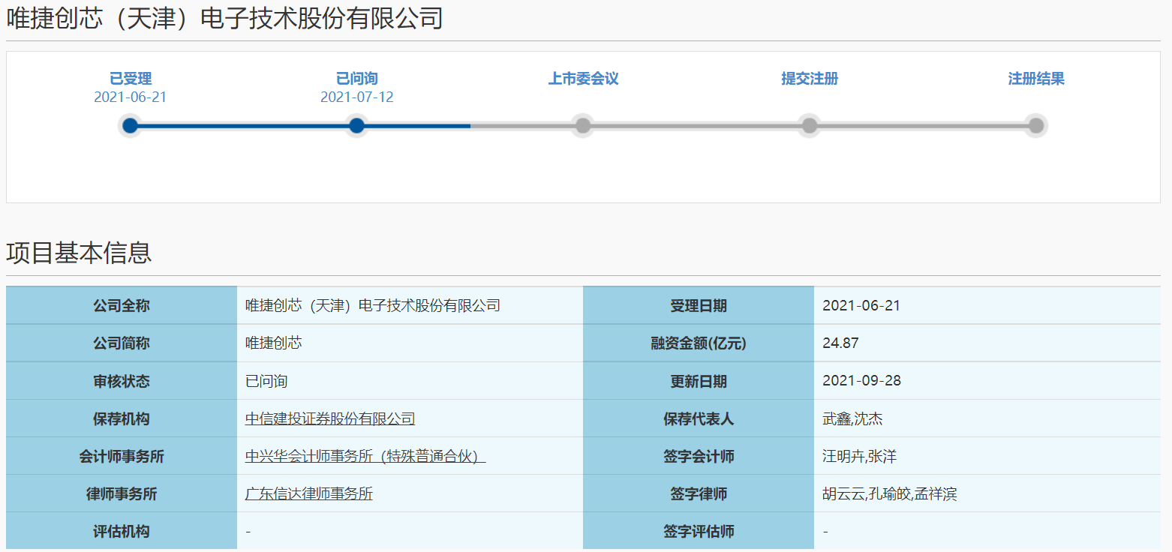
Task: Click the 会计师事务所 label cell
Action: tap(122, 456)
